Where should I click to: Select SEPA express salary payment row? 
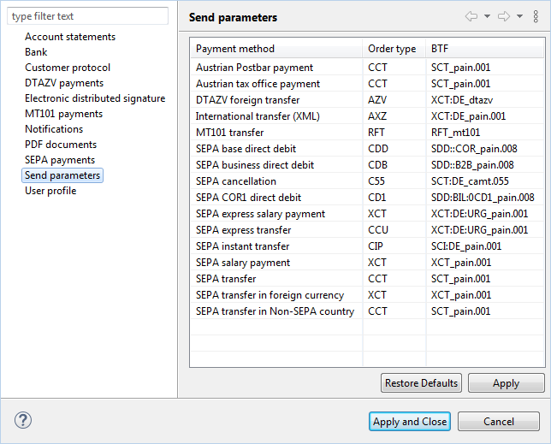click(x=367, y=214)
